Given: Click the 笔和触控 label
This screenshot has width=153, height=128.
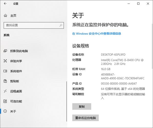Looking at the screenshot, I should tap(78, 94).
